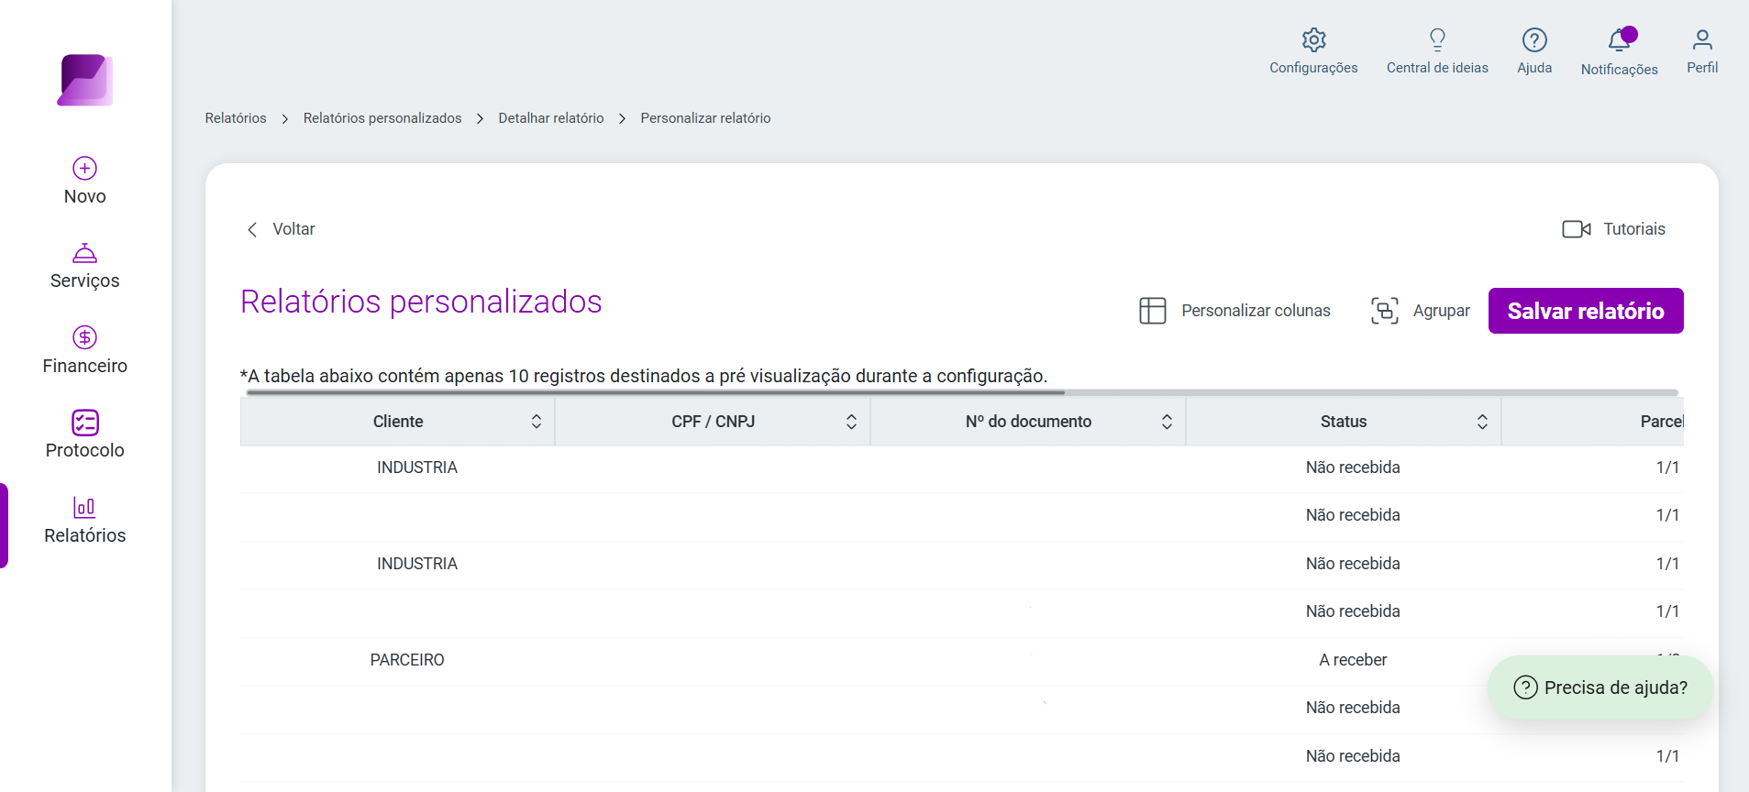Click the Central de ideias label
1749x792 pixels.
tap(1437, 68)
